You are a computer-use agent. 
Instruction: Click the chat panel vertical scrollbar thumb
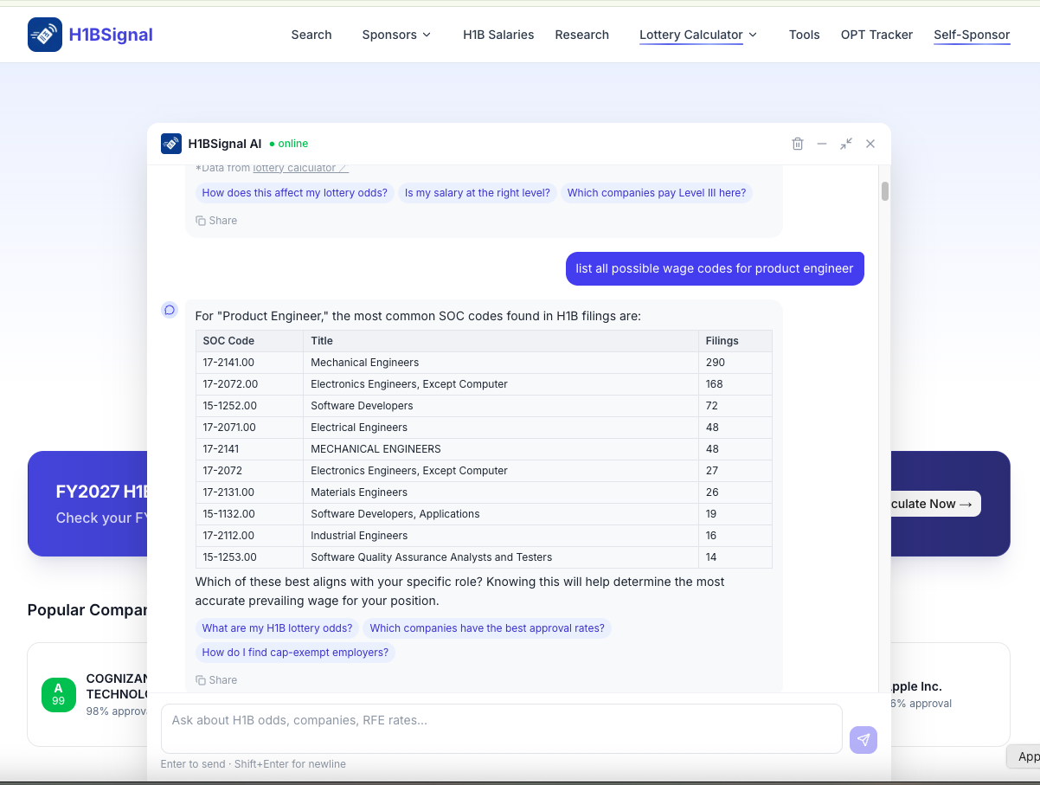coord(885,191)
